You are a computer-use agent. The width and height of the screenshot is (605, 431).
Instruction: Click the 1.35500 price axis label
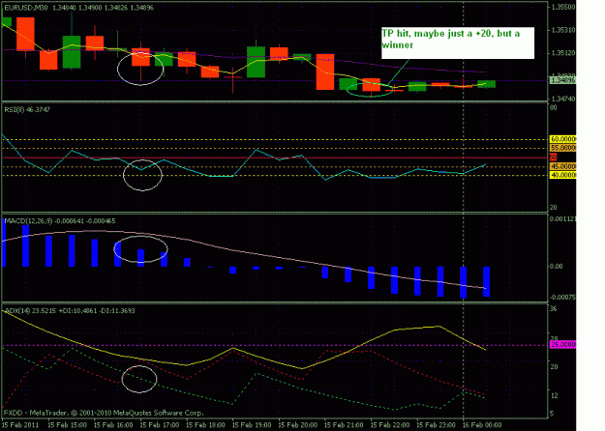coord(562,7)
